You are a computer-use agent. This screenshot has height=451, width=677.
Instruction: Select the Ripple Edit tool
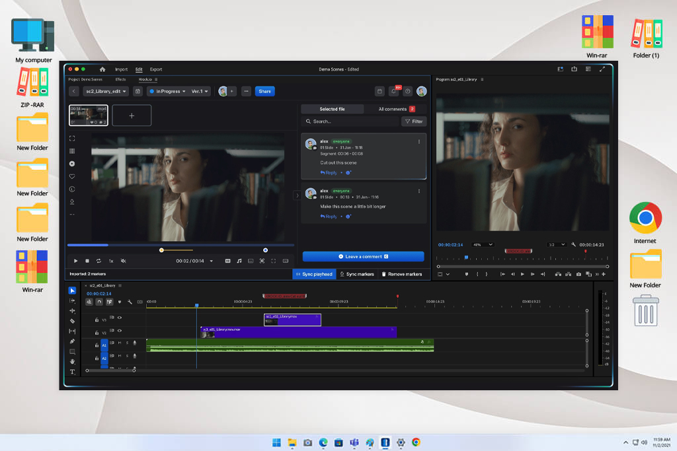click(72, 311)
